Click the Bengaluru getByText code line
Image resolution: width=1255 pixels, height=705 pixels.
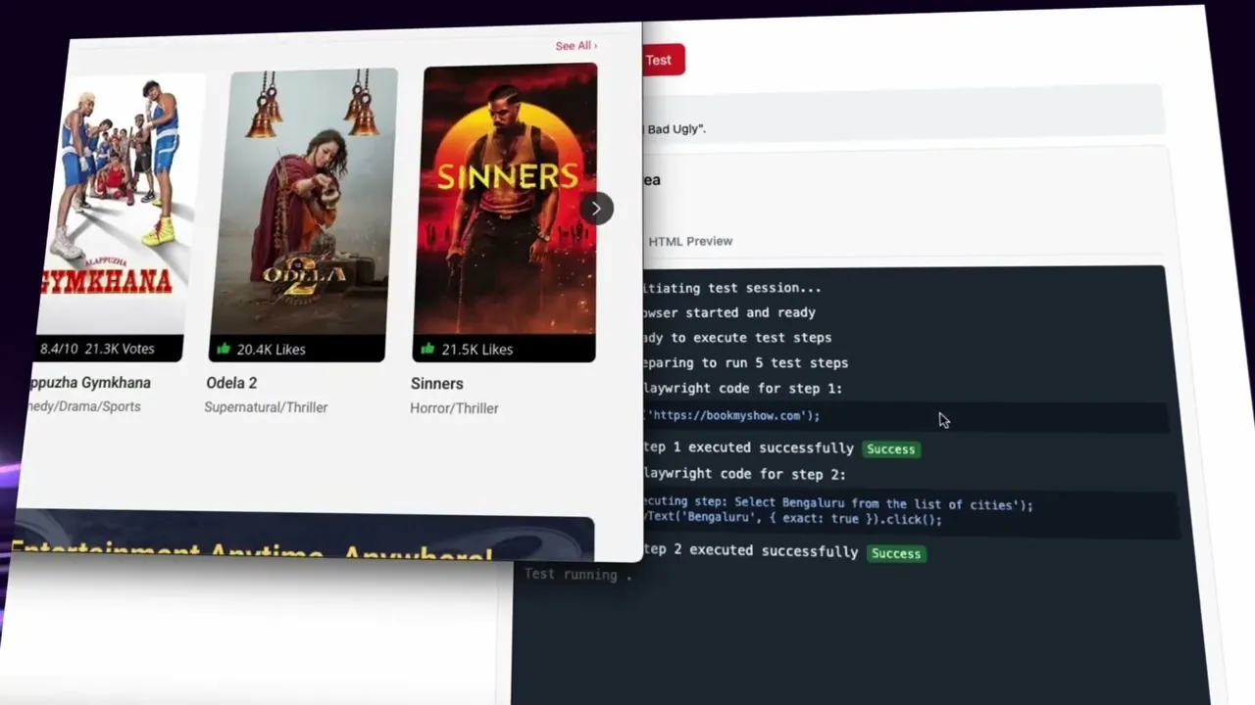(792, 520)
